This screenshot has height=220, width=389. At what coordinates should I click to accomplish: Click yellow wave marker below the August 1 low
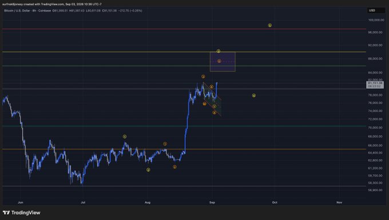click(x=148, y=170)
